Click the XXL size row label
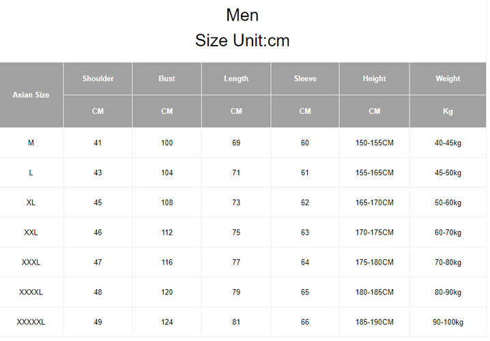 (31, 233)
